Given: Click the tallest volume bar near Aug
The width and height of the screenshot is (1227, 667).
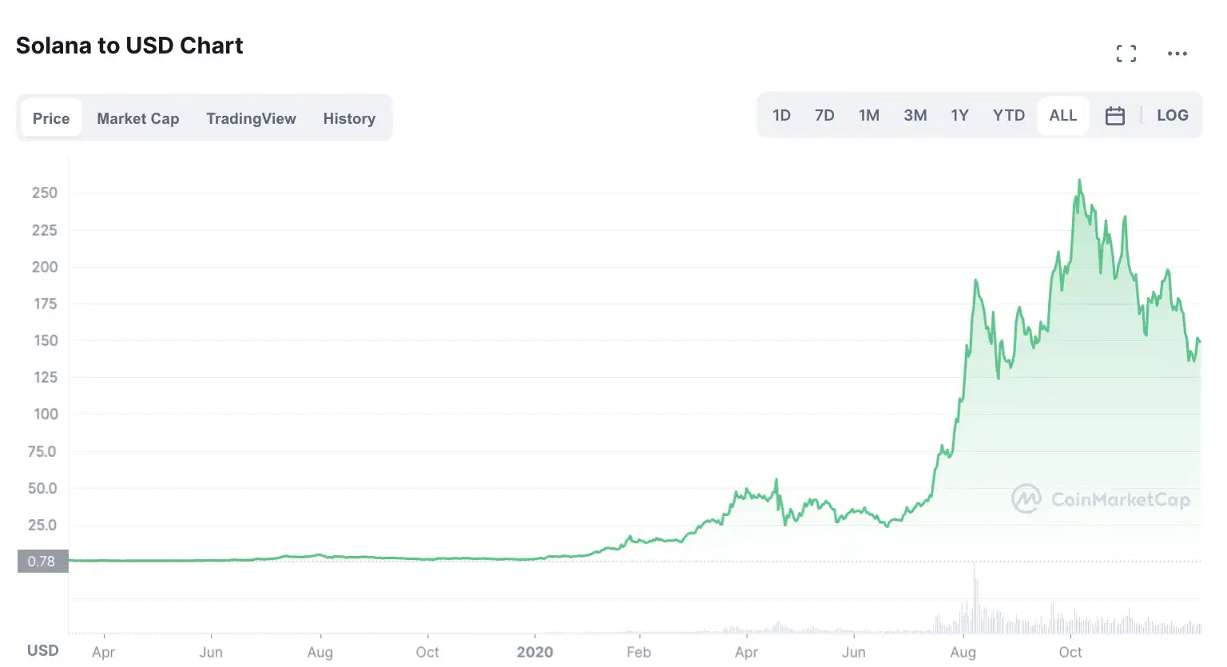Looking at the screenshot, I should coord(975,599).
